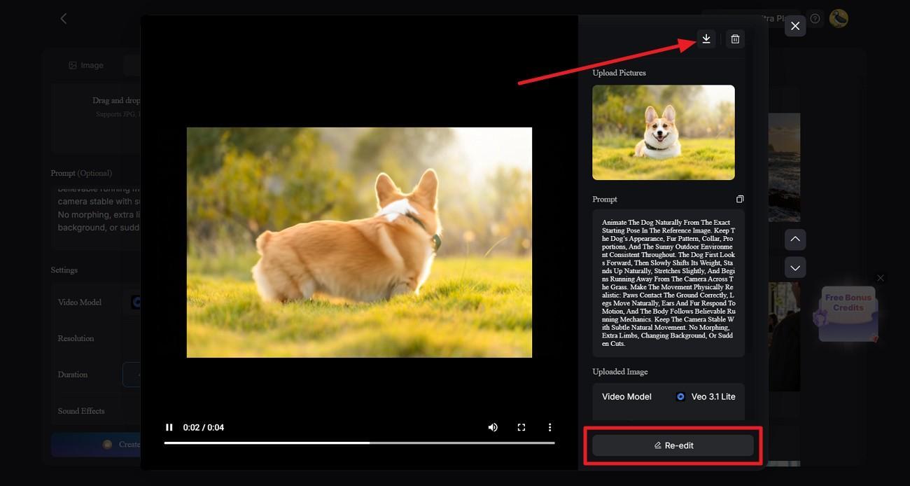Click the Upload Pictures heading
This screenshot has width=910, height=486.
[x=619, y=73]
